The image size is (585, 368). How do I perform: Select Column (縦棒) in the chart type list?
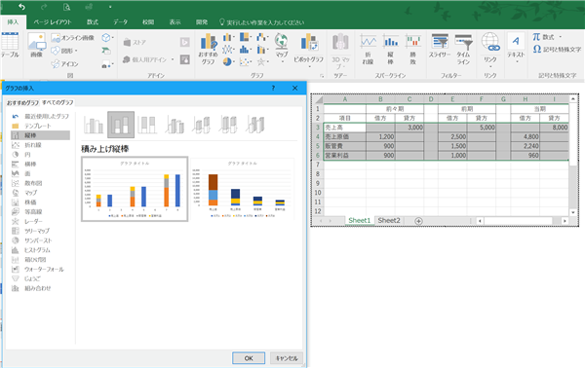point(40,135)
